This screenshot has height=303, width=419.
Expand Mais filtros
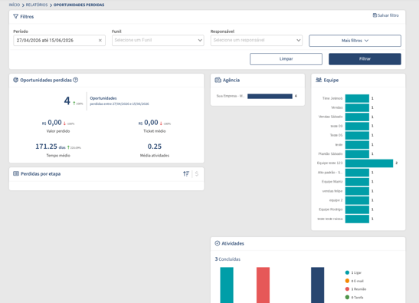click(355, 41)
